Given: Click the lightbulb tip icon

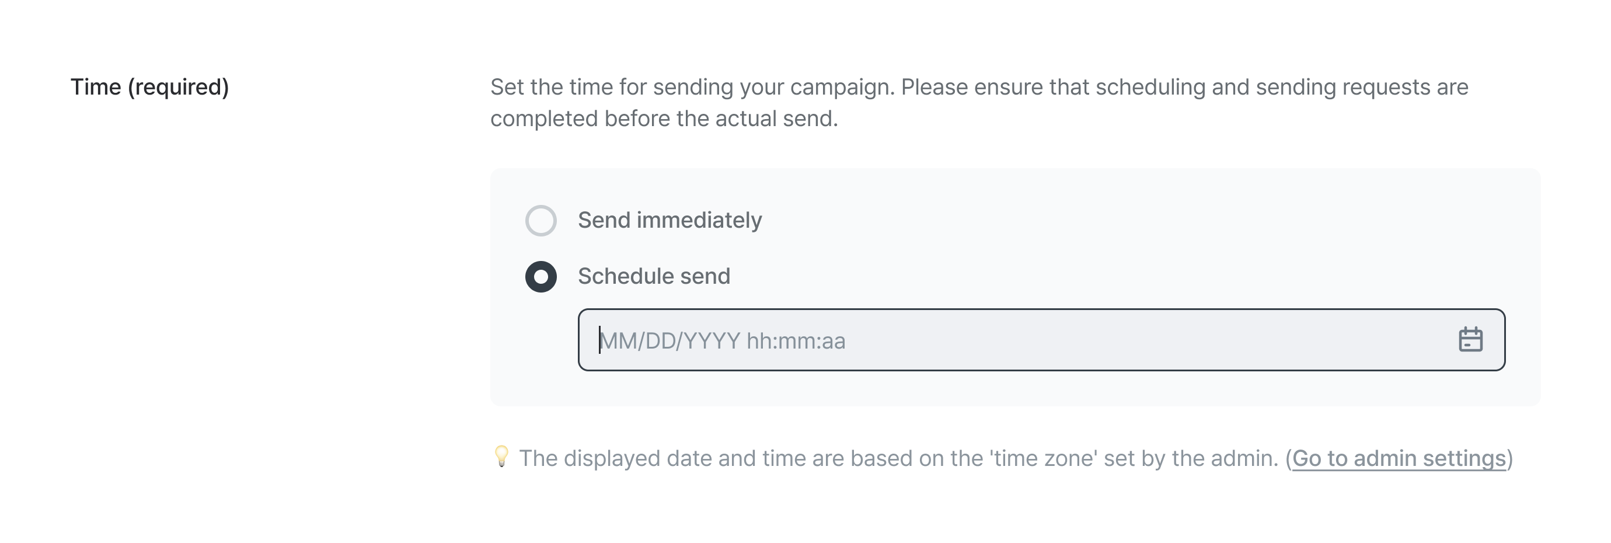Looking at the screenshot, I should point(501,457).
